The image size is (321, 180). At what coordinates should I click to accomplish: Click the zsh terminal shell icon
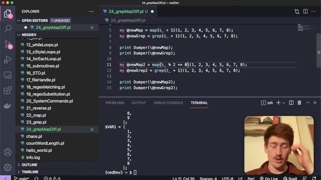pos(263,102)
